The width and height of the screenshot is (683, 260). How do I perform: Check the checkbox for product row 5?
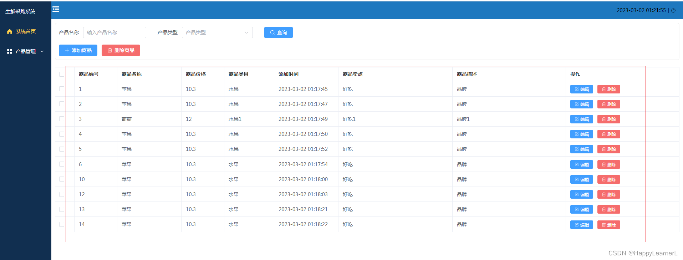tap(62, 149)
